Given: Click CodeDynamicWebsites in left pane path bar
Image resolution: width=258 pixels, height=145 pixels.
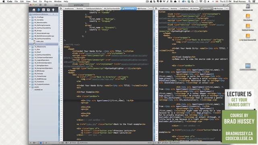Looking at the screenshot, I should click(94, 8).
